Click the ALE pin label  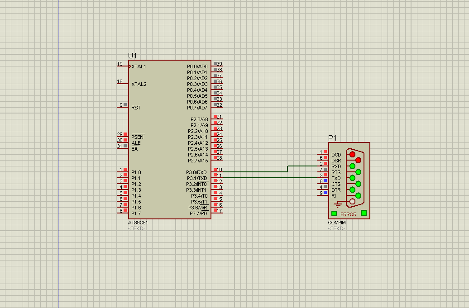coord(136,143)
